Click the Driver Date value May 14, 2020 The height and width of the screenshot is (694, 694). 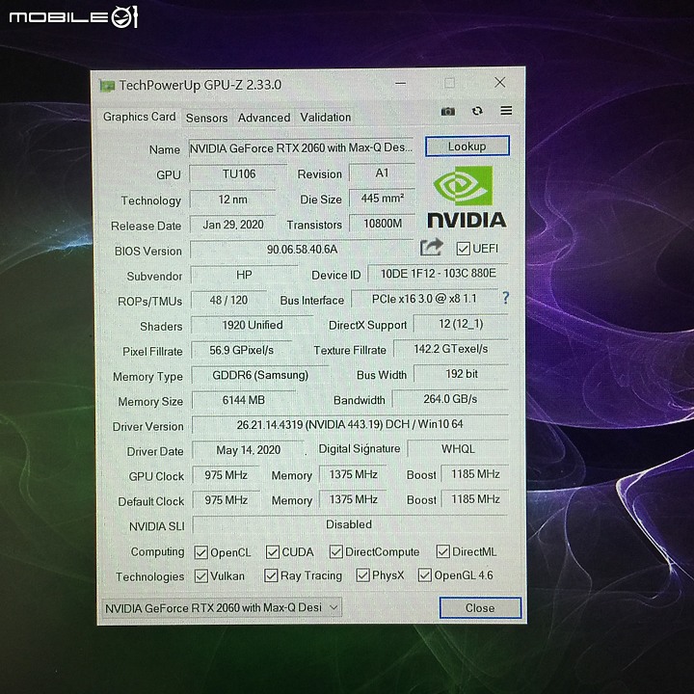pos(248,450)
